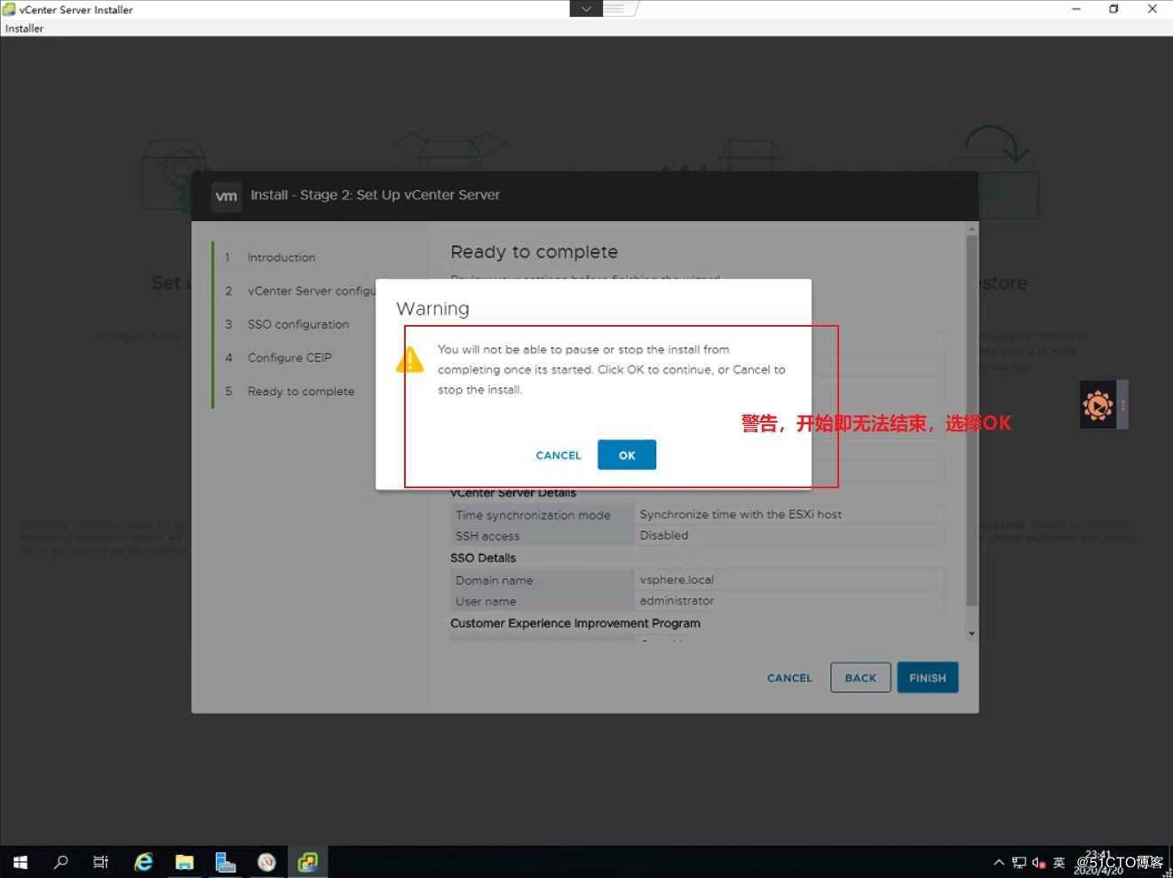Select Ready to complete step
This screenshot has height=878, width=1173.
(301, 392)
